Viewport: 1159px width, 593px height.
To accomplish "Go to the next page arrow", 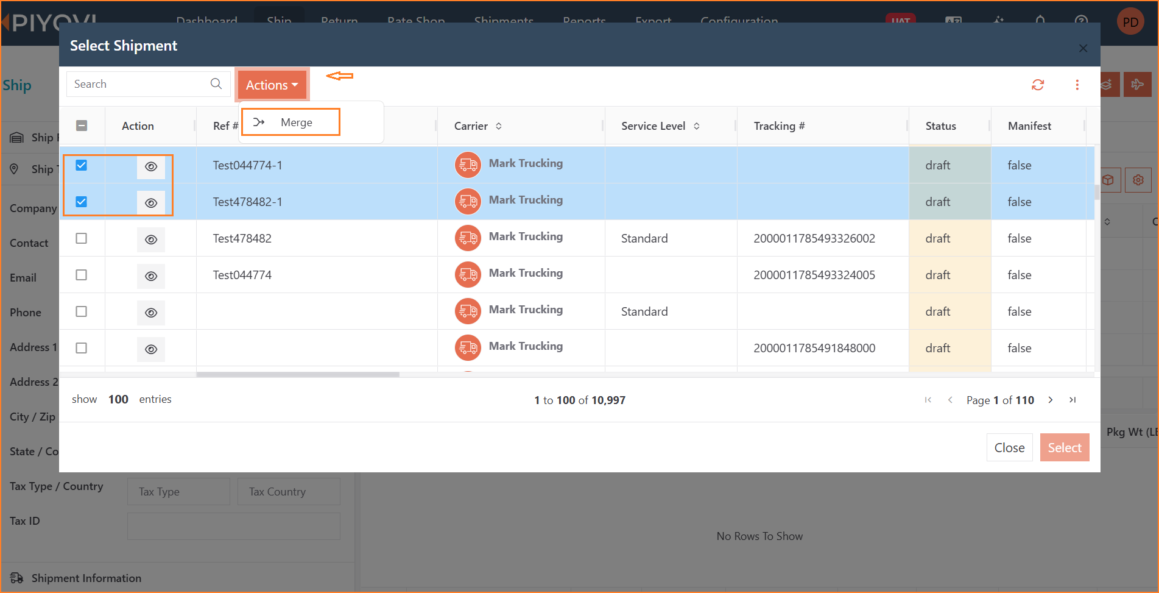I will (x=1051, y=400).
